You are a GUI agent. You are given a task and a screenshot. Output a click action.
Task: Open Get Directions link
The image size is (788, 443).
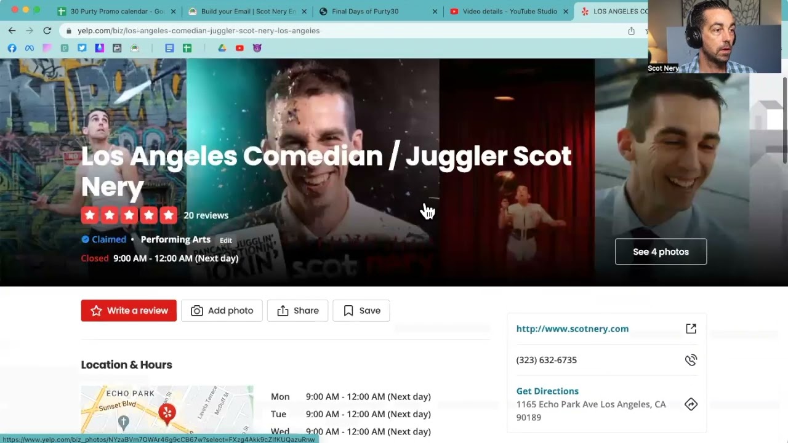tap(547, 391)
